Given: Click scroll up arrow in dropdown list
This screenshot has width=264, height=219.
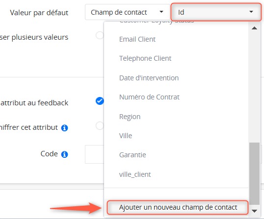Looking at the screenshot, I should click(254, 28).
